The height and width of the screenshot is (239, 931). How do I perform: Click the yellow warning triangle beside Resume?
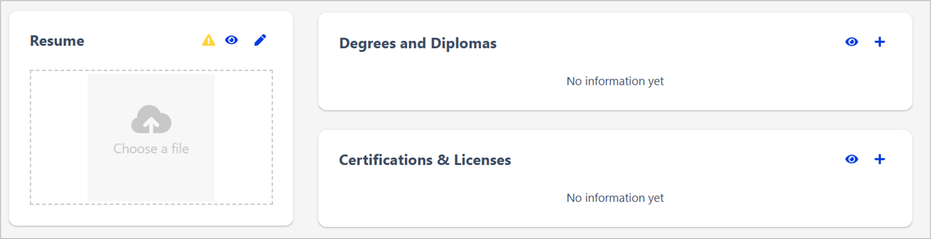(209, 40)
